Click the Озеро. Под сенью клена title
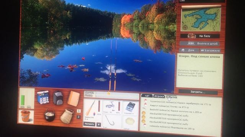The height and width of the screenshot is (137, 245). pyautogui.click(x=199, y=57)
